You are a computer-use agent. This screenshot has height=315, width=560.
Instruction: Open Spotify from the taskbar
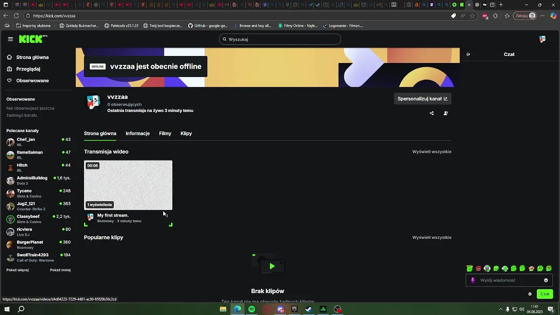(x=252, y=309)
